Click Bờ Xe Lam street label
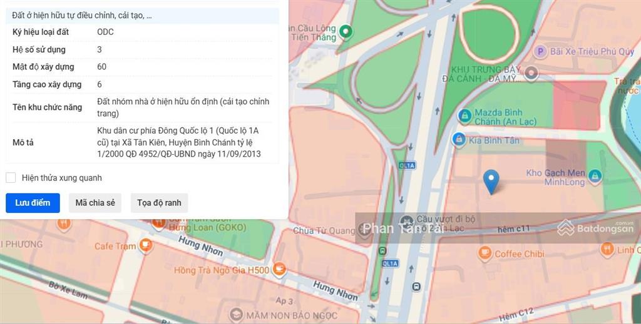 pyautogui.click(x=68, y=290)
